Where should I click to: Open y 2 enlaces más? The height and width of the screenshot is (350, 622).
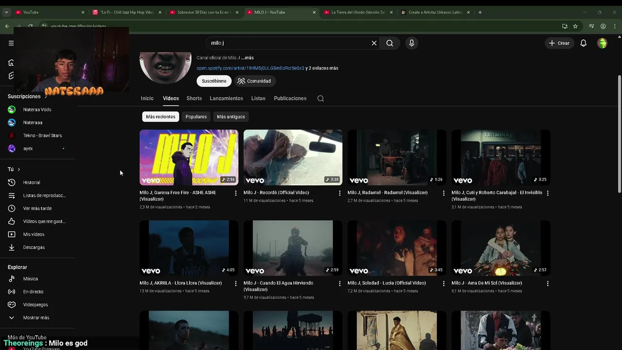tap(322, 69)
